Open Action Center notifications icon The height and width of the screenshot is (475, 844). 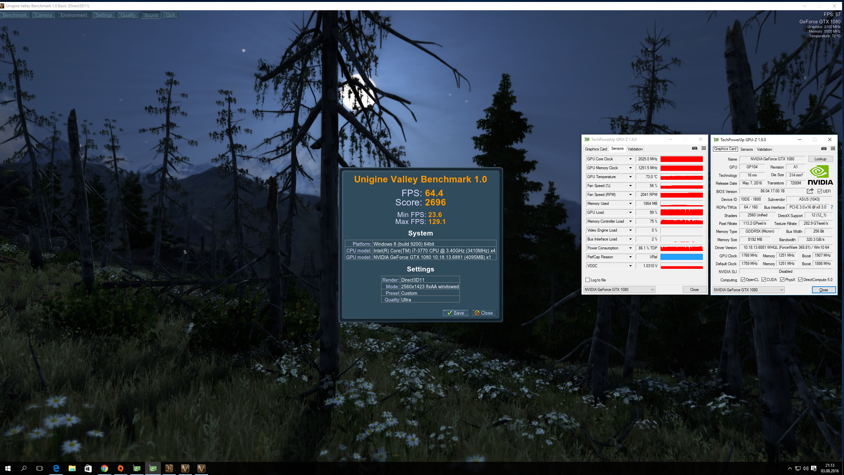814,468
